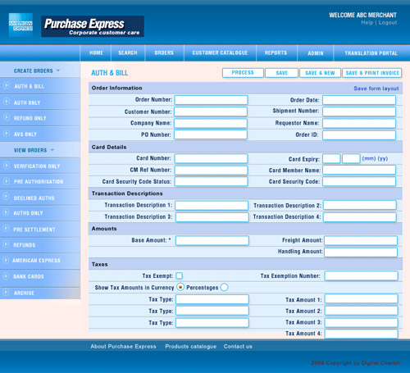Open the Translation Portal tab

pos(371,53)
